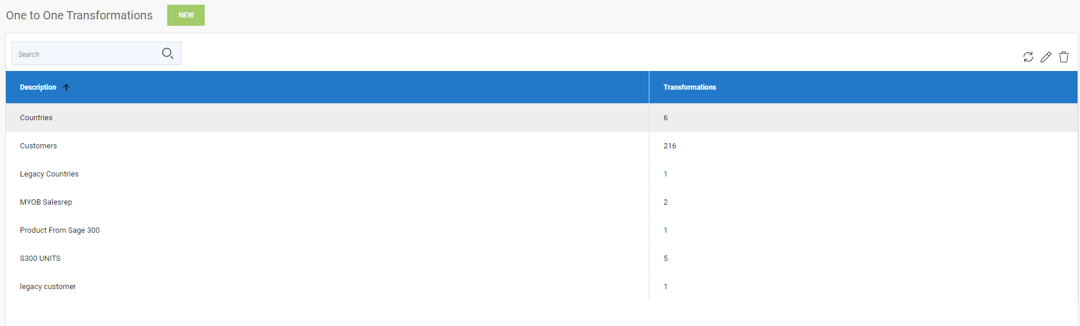The height and width of the screenshot is (326, 1080).
Task: Select the Customers row
Action: 38,146
